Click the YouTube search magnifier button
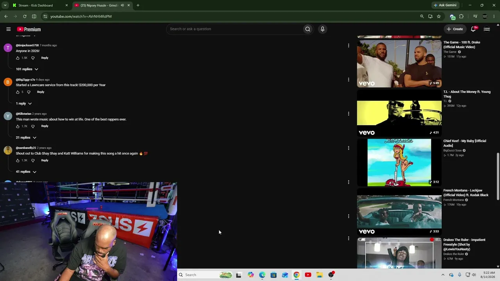 coord(308,29)
